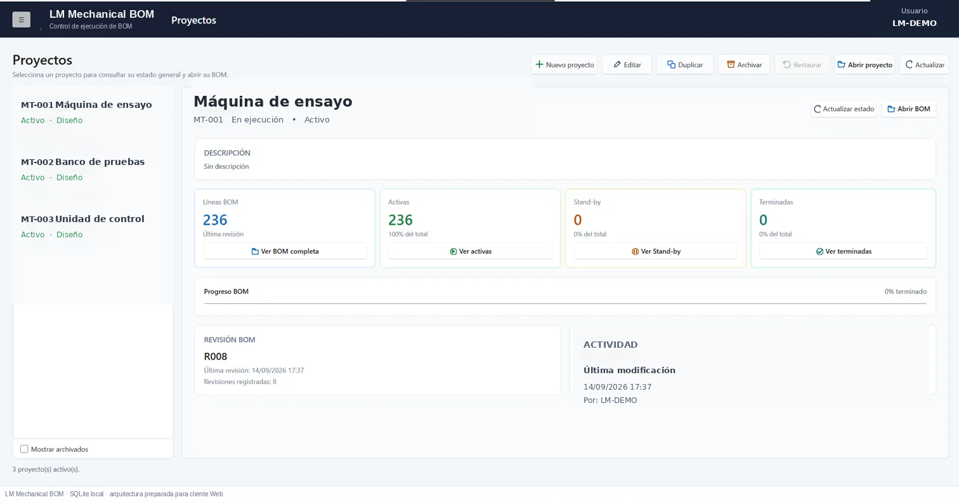
Task: Click the LM-DEMO user label
Action: (914, 23)
